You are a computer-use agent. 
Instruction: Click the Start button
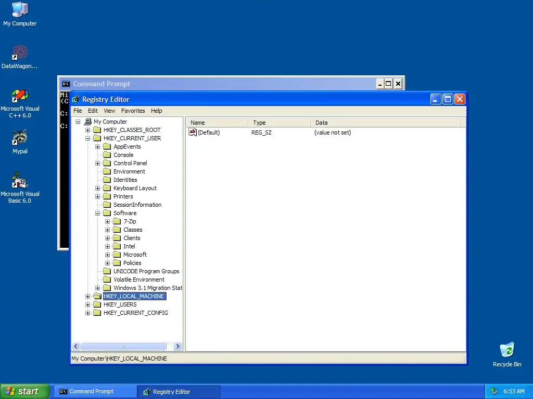pos(24,391)
